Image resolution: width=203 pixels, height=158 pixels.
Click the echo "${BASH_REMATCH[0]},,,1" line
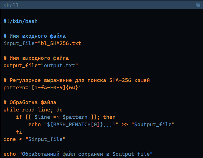101,125
